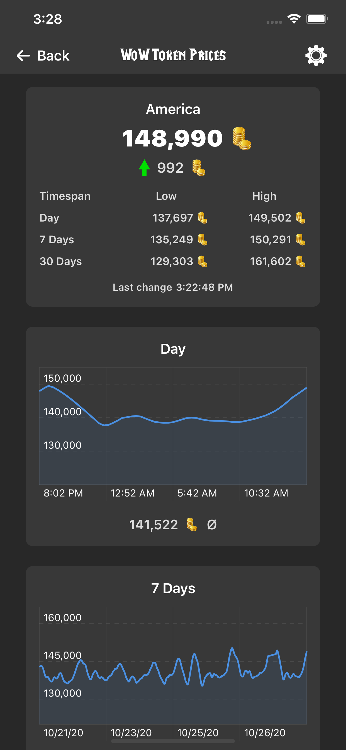Screen dimensions: 346x750
Task: Select the Day row label in table
Action: coord(49,218)
